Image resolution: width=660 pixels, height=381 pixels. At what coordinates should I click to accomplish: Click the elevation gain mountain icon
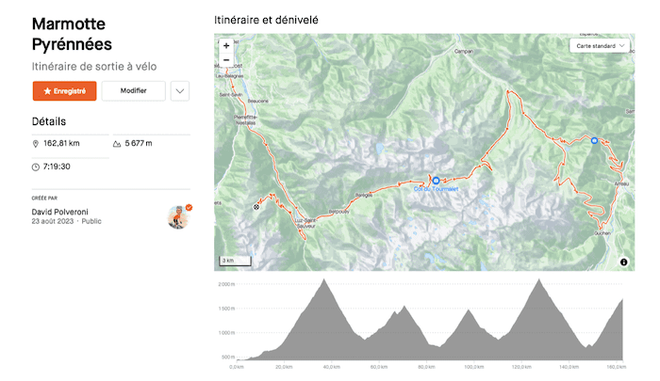(x=117, y=144)
